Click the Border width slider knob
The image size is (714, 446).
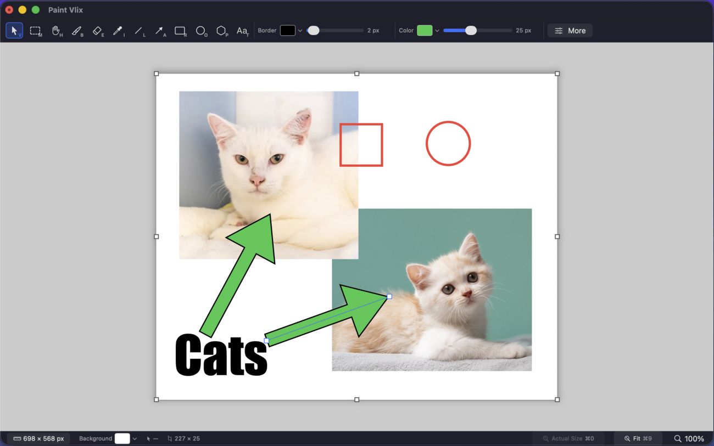(313, 31)
